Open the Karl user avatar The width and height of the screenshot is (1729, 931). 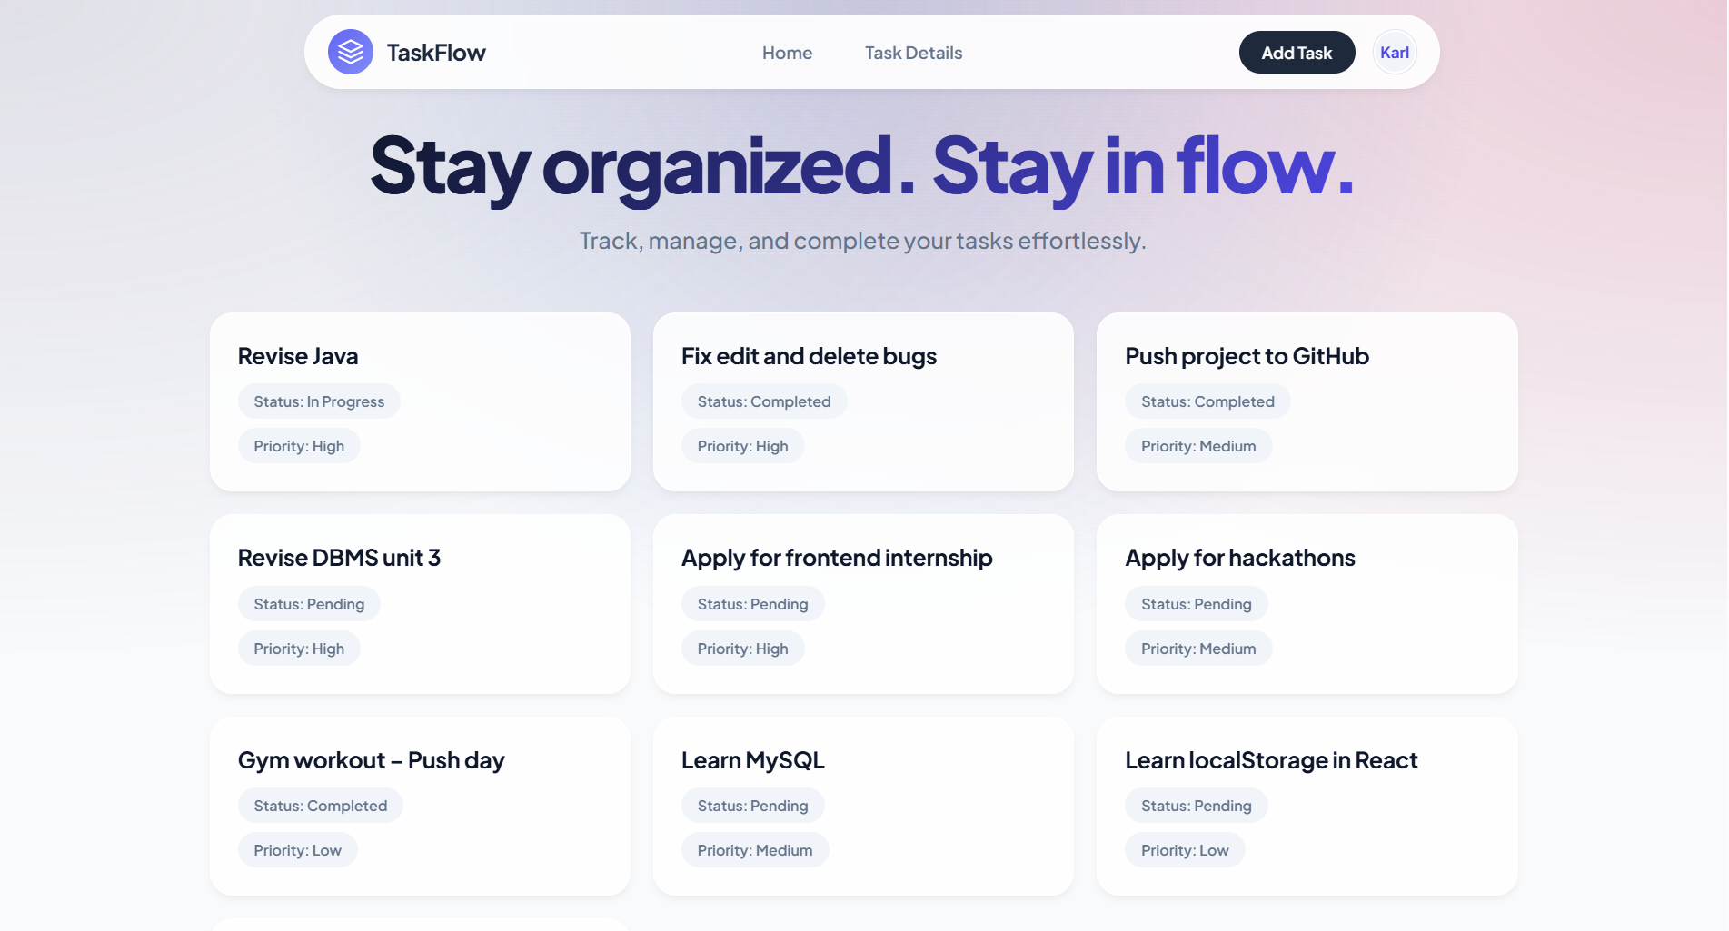tap(1395, 52)
